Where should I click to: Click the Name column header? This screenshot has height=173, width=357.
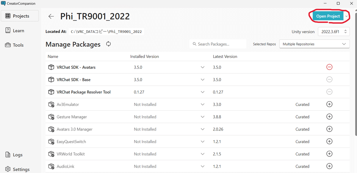[53, 56]
